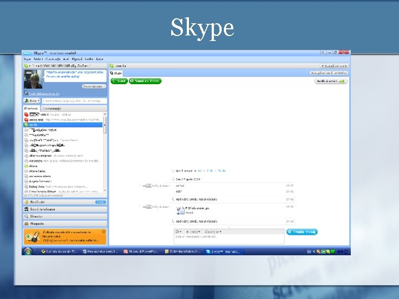
Task: Expand the Sună telefoane section
Action: [x=65, y=209]
